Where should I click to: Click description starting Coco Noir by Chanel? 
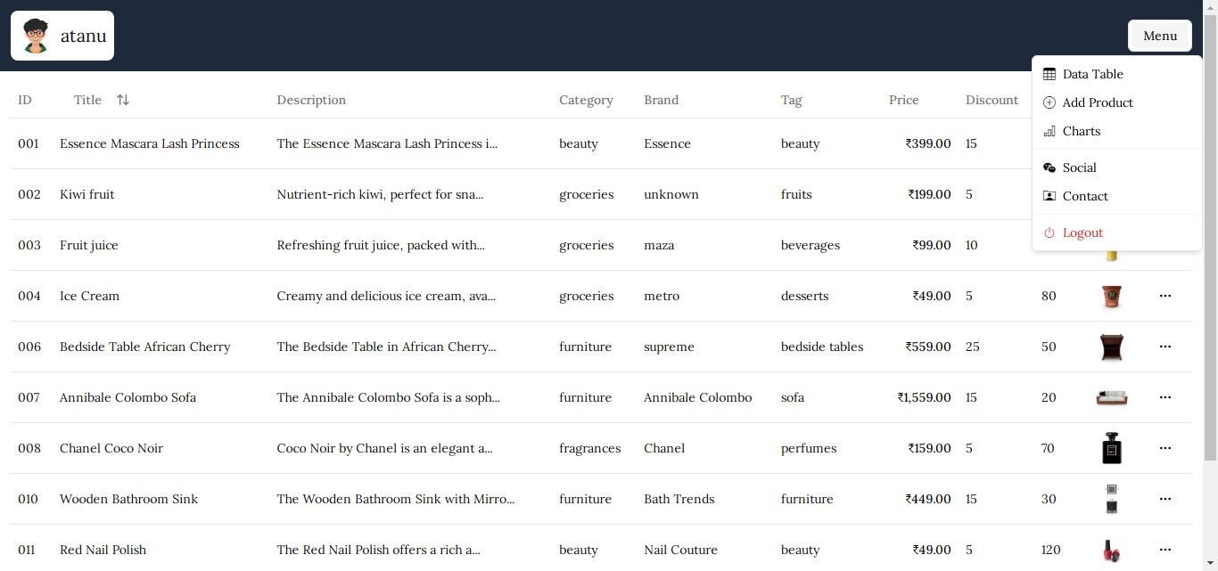click(x=384, y=448)
